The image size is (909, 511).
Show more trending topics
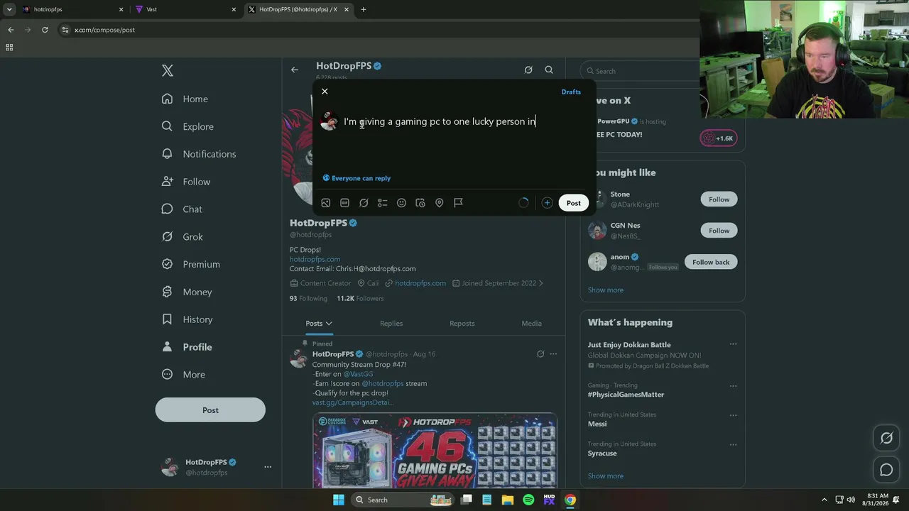[x=606, y=476]
